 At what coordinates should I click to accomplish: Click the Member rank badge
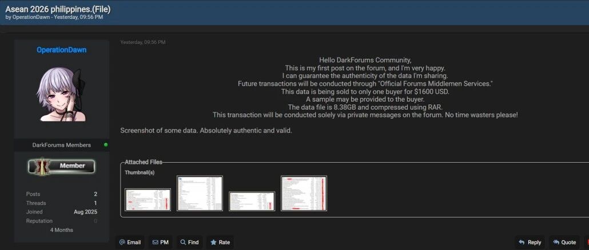click(62, 166)
